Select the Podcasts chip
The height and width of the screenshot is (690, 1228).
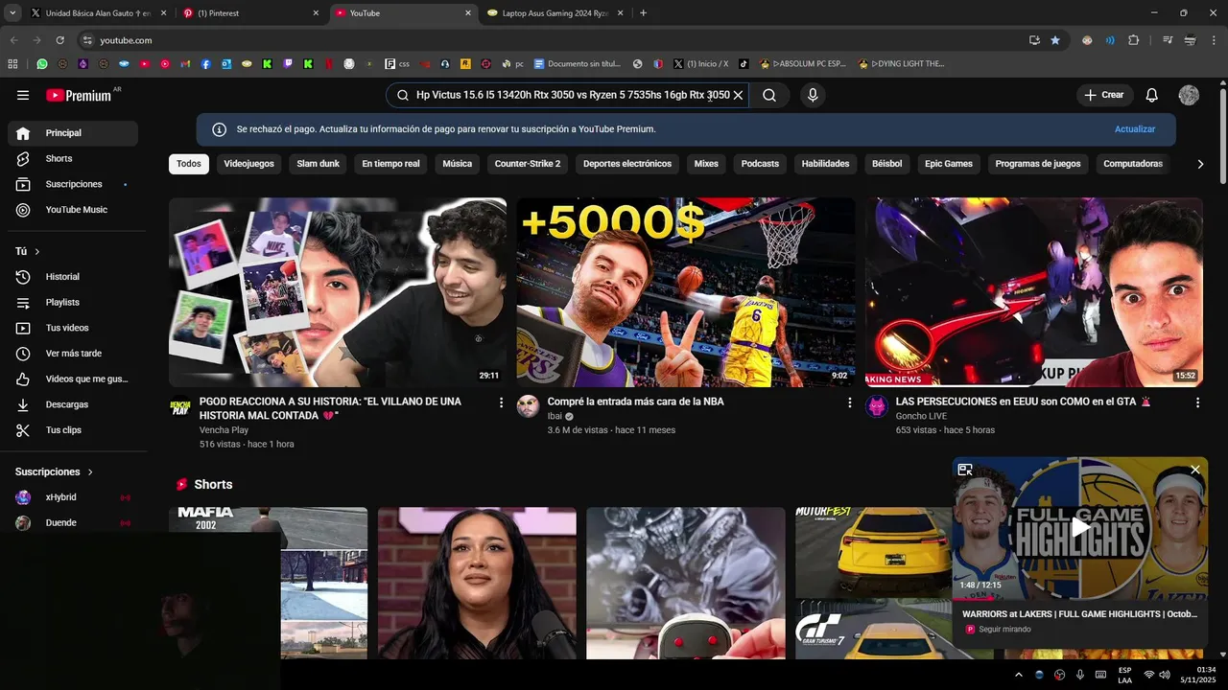pos(760,164)
